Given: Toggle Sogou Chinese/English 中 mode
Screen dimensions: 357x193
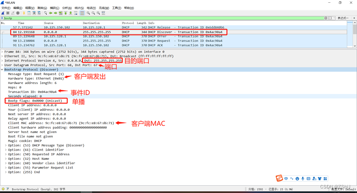Looking at the screenshot, I should pos(286,178).
